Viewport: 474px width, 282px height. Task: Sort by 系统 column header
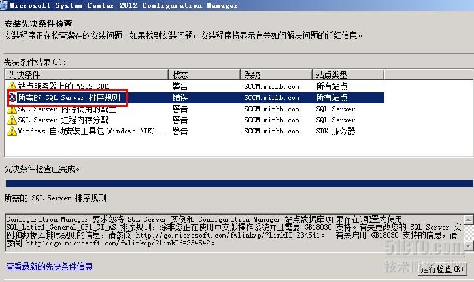pos(276,75)
